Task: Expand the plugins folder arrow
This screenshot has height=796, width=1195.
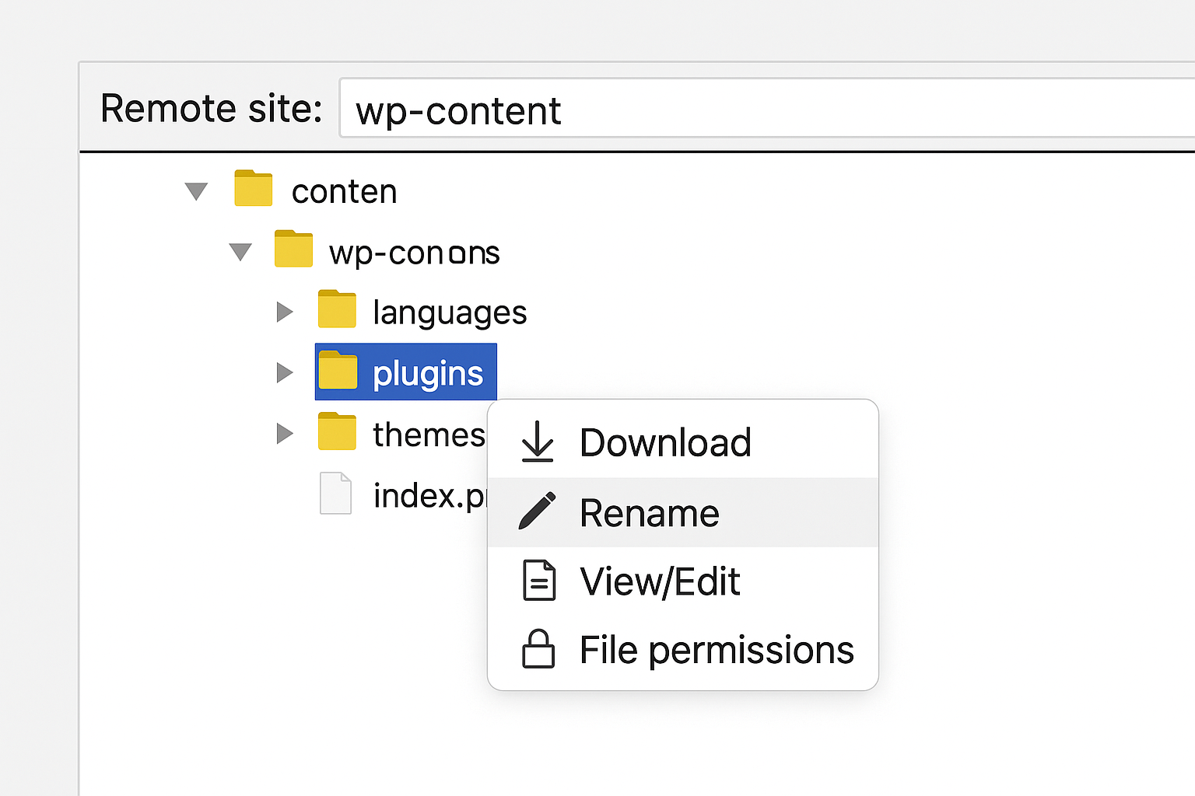Action: pos(285,372)
